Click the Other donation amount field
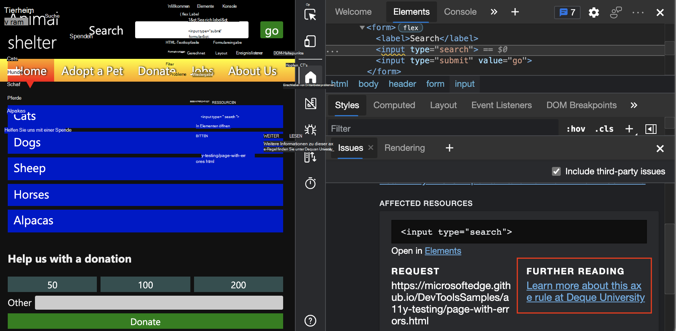Viewport: 676px width, 331px height. click(x=159, y=303)
